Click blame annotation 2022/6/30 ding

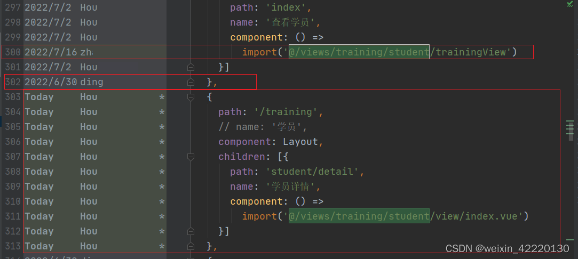coord(64,82)
